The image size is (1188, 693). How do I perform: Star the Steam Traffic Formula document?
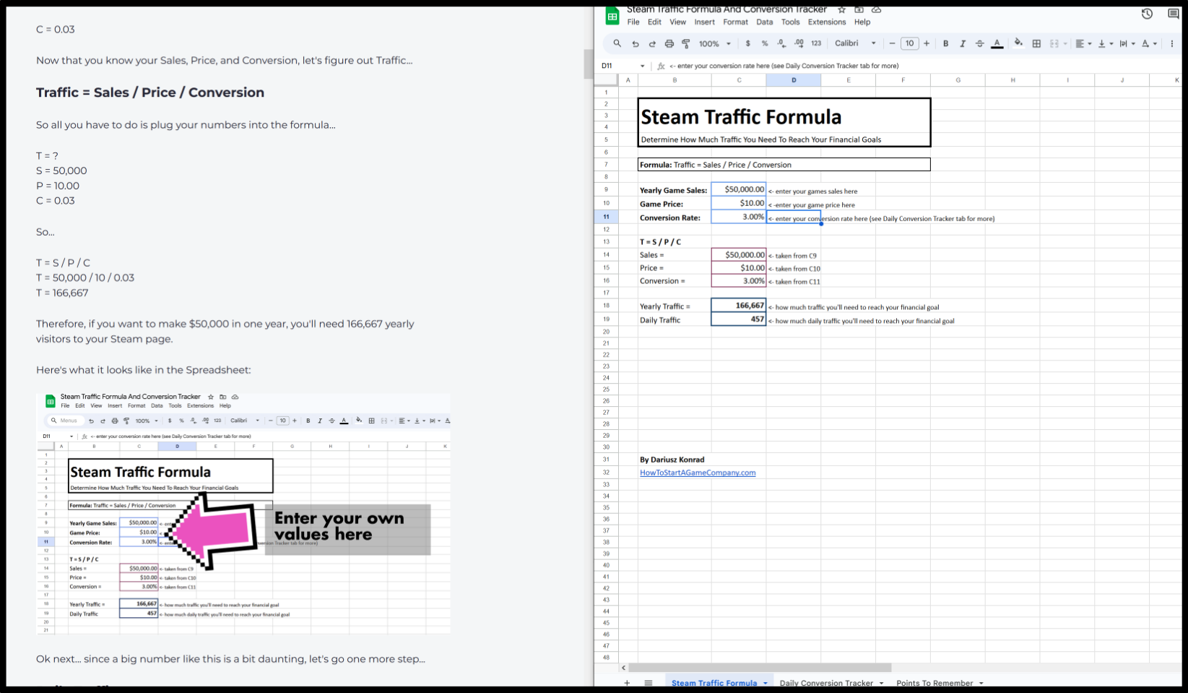click(x=841, y=10)
